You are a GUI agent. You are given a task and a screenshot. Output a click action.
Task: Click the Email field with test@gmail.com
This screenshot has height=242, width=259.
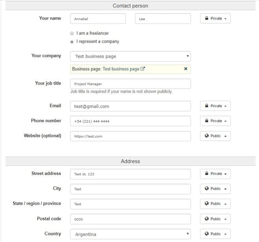[130, 106]
